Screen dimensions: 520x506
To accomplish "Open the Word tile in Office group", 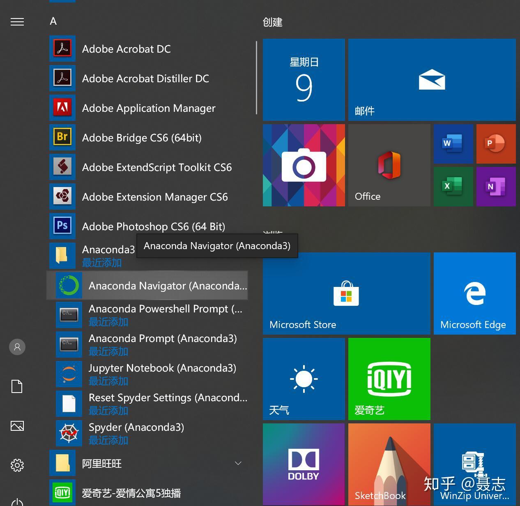I will pyautogui.click(x=453, y=144).
